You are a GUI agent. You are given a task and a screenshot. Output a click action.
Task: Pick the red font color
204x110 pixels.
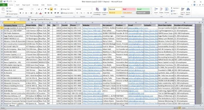[x=40, y=13]
